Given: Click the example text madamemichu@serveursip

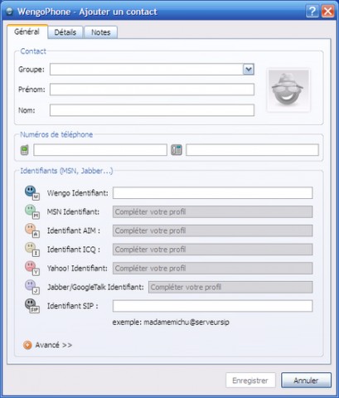Looking at the screenshot, I should 186,323.
